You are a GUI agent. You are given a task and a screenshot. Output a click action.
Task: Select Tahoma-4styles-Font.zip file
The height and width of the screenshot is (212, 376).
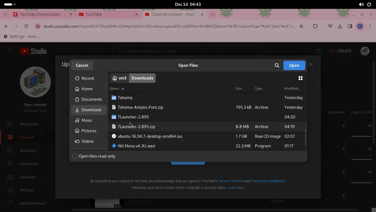(207, 107)
